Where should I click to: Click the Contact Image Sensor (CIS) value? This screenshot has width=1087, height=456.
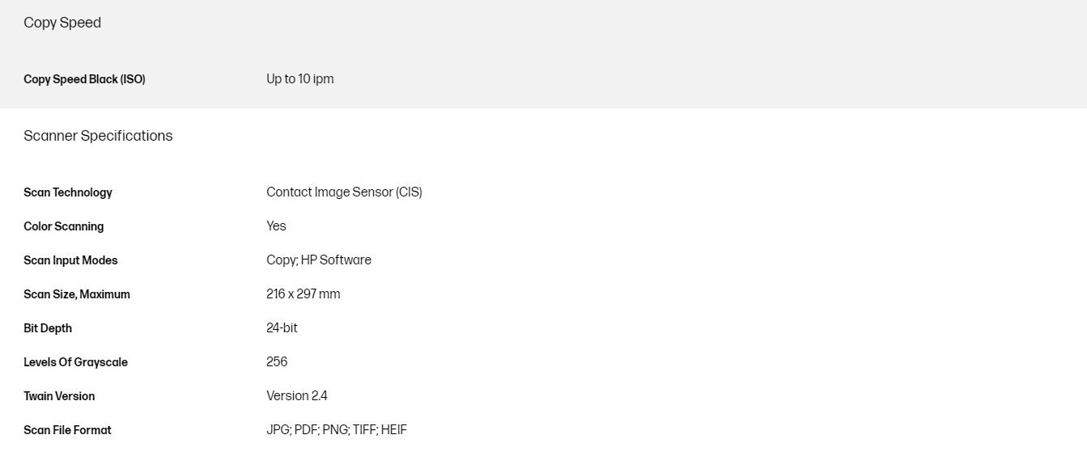[344, 192]
